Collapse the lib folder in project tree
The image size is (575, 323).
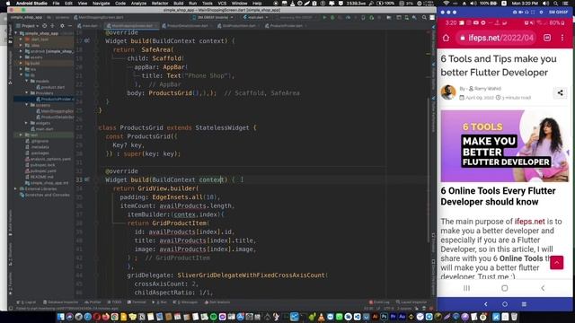[x=22, y=75]
